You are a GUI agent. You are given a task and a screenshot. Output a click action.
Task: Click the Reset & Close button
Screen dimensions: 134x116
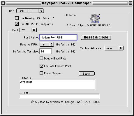point(96,37)
